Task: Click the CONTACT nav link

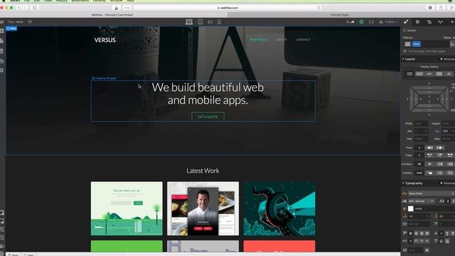Action: coord(304,40)
